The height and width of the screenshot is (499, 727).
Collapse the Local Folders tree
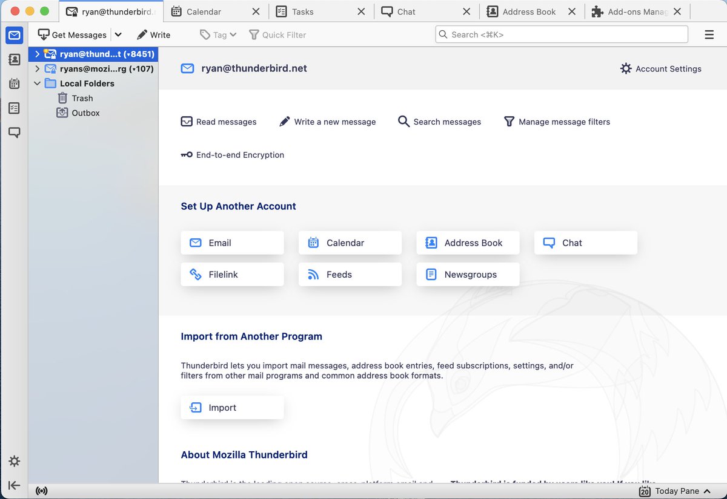pyautogui.click(x=37, y=83)
